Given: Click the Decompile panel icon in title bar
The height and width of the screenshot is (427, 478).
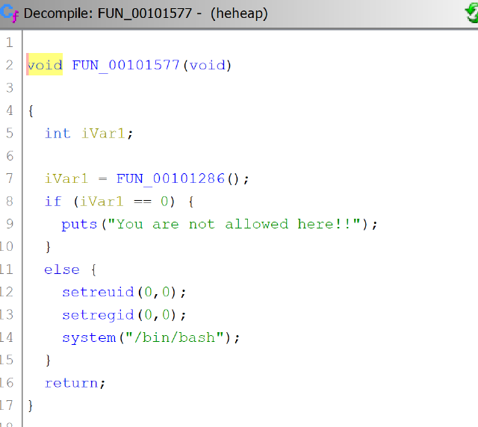Looking at the screenshot, I should coord(9,13).
